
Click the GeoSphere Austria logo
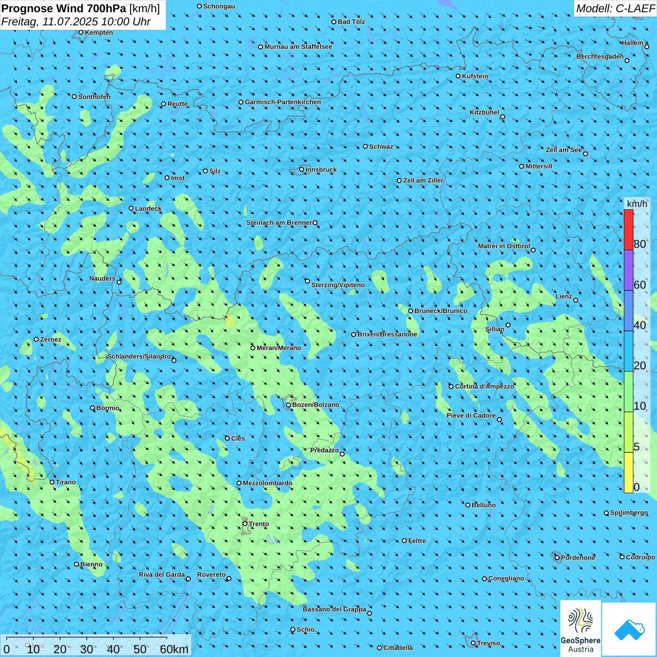click(581, 628)
